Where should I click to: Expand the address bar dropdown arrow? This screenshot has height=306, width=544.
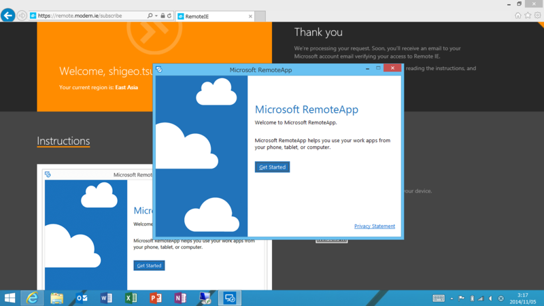coord(156,16)
